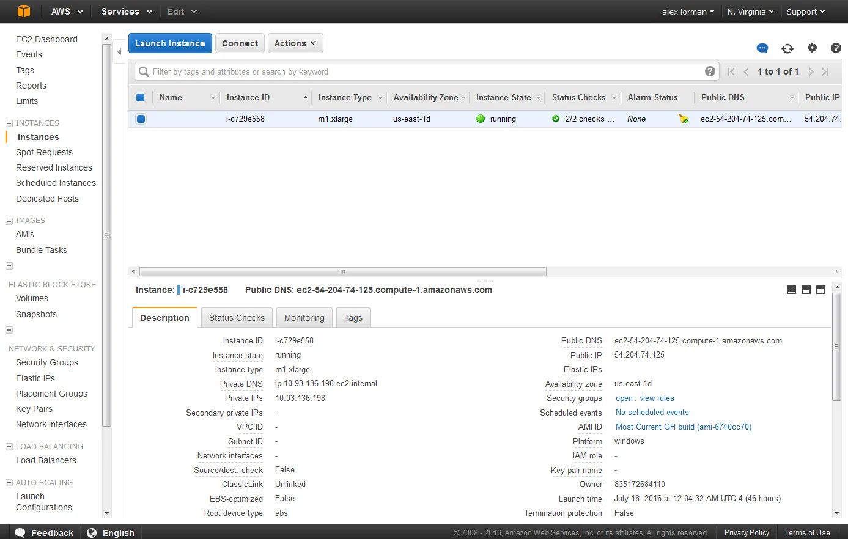Collapse the IMAGES sidebar section

click(x=9, y=221)
